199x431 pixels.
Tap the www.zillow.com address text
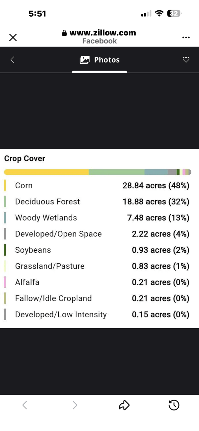click(102, 32)
